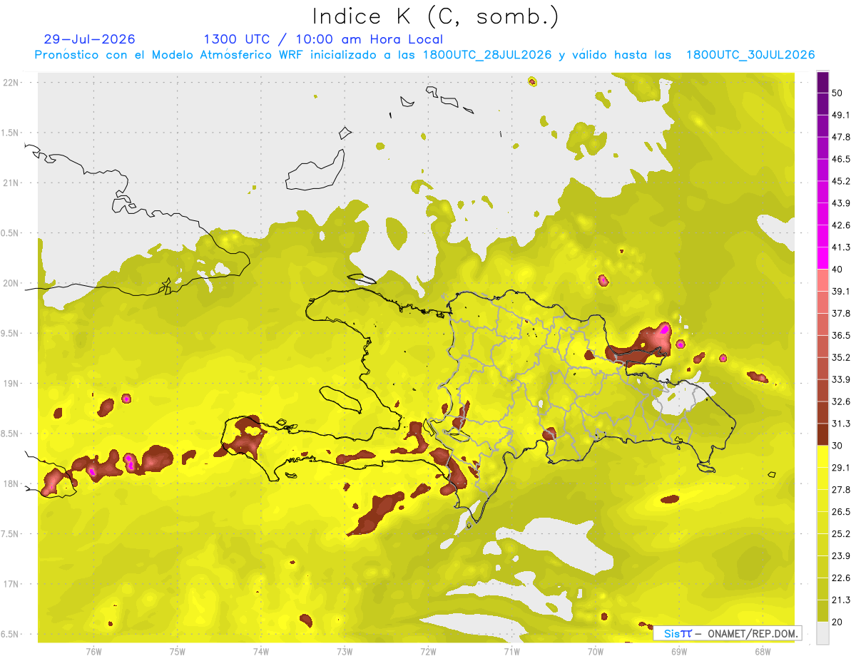
Task: Click the color bar value 42.6
Action: point(841,225)
